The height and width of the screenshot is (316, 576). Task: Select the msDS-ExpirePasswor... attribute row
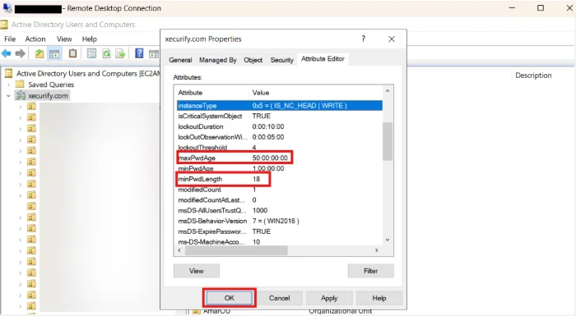point(280,231)
